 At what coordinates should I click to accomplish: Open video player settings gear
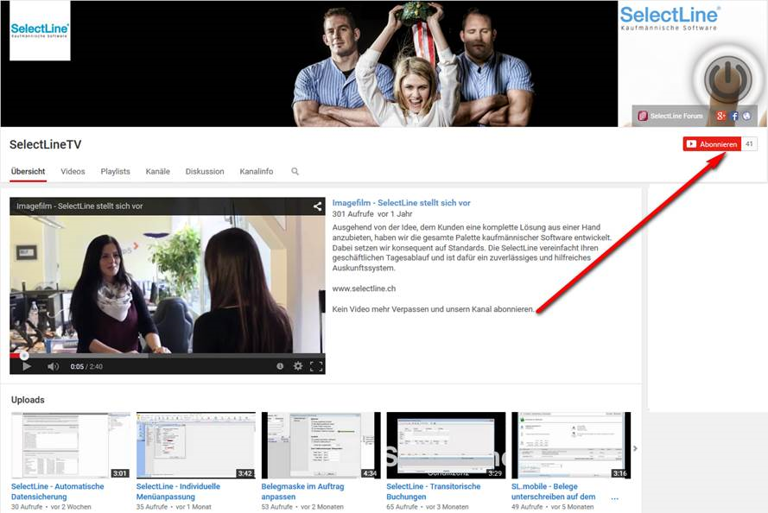click(298, 365)
